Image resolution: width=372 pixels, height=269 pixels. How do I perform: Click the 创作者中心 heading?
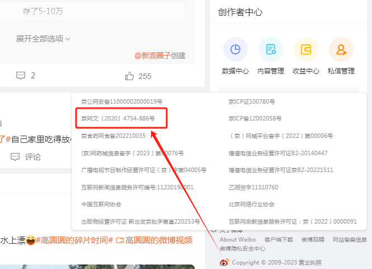pos(240,12)
